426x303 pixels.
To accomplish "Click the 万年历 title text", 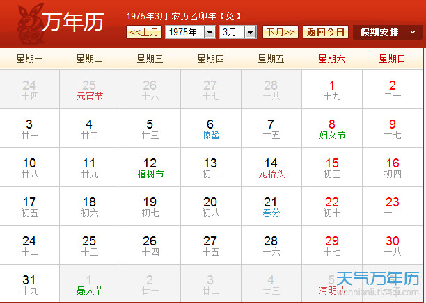I will point(73,22).
